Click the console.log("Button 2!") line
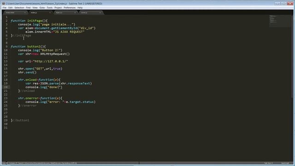This screenshot has width=295, height=166. coord(40,50)
